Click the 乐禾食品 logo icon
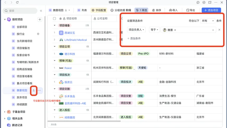227x128 pixels. [x=61, y=96]
